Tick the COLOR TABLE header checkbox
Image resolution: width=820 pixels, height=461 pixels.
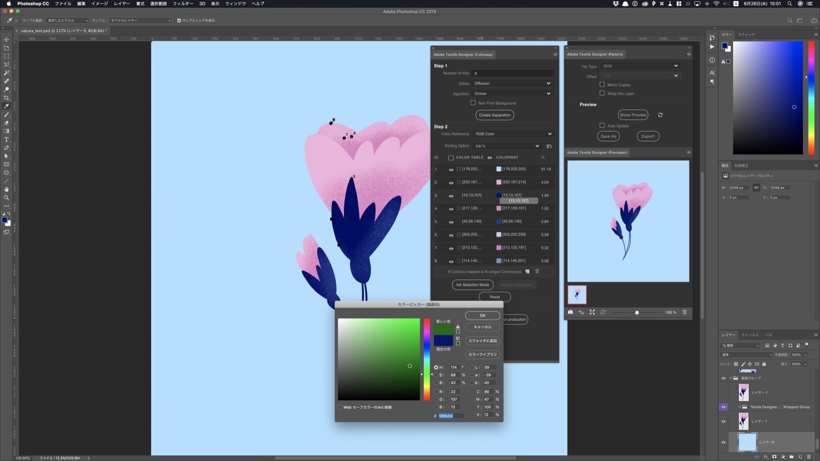coord(451,157)
